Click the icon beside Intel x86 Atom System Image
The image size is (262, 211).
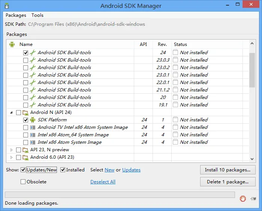pos(33,142)
